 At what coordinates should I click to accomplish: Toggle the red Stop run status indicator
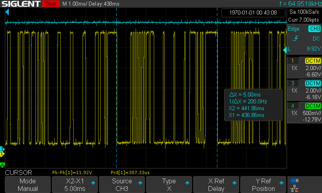pos(50,4)
